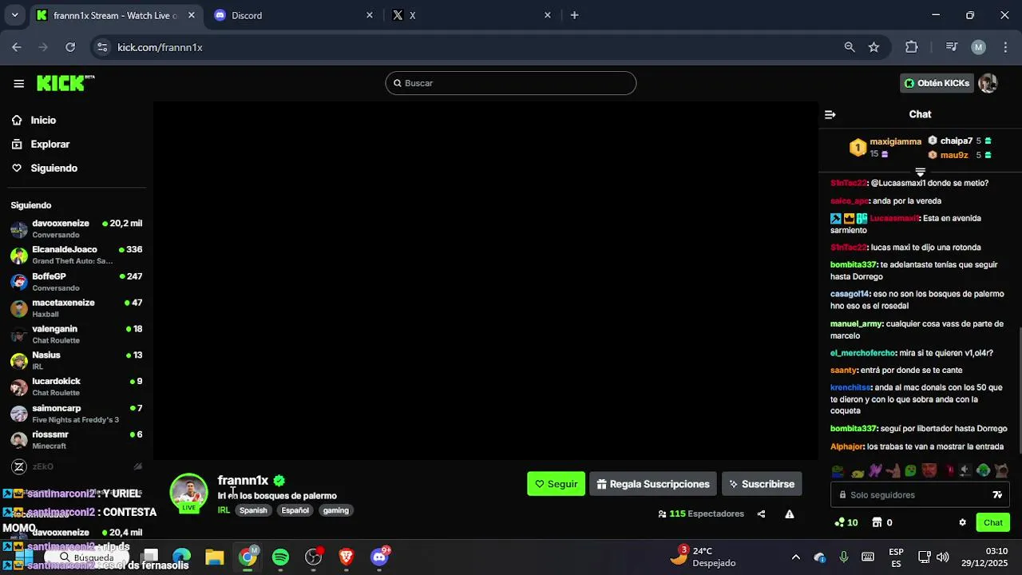The width and height of the screenshot is (1022, 575).
Task: Open Chrome three-dot menu
Action: click(1005, 47)
